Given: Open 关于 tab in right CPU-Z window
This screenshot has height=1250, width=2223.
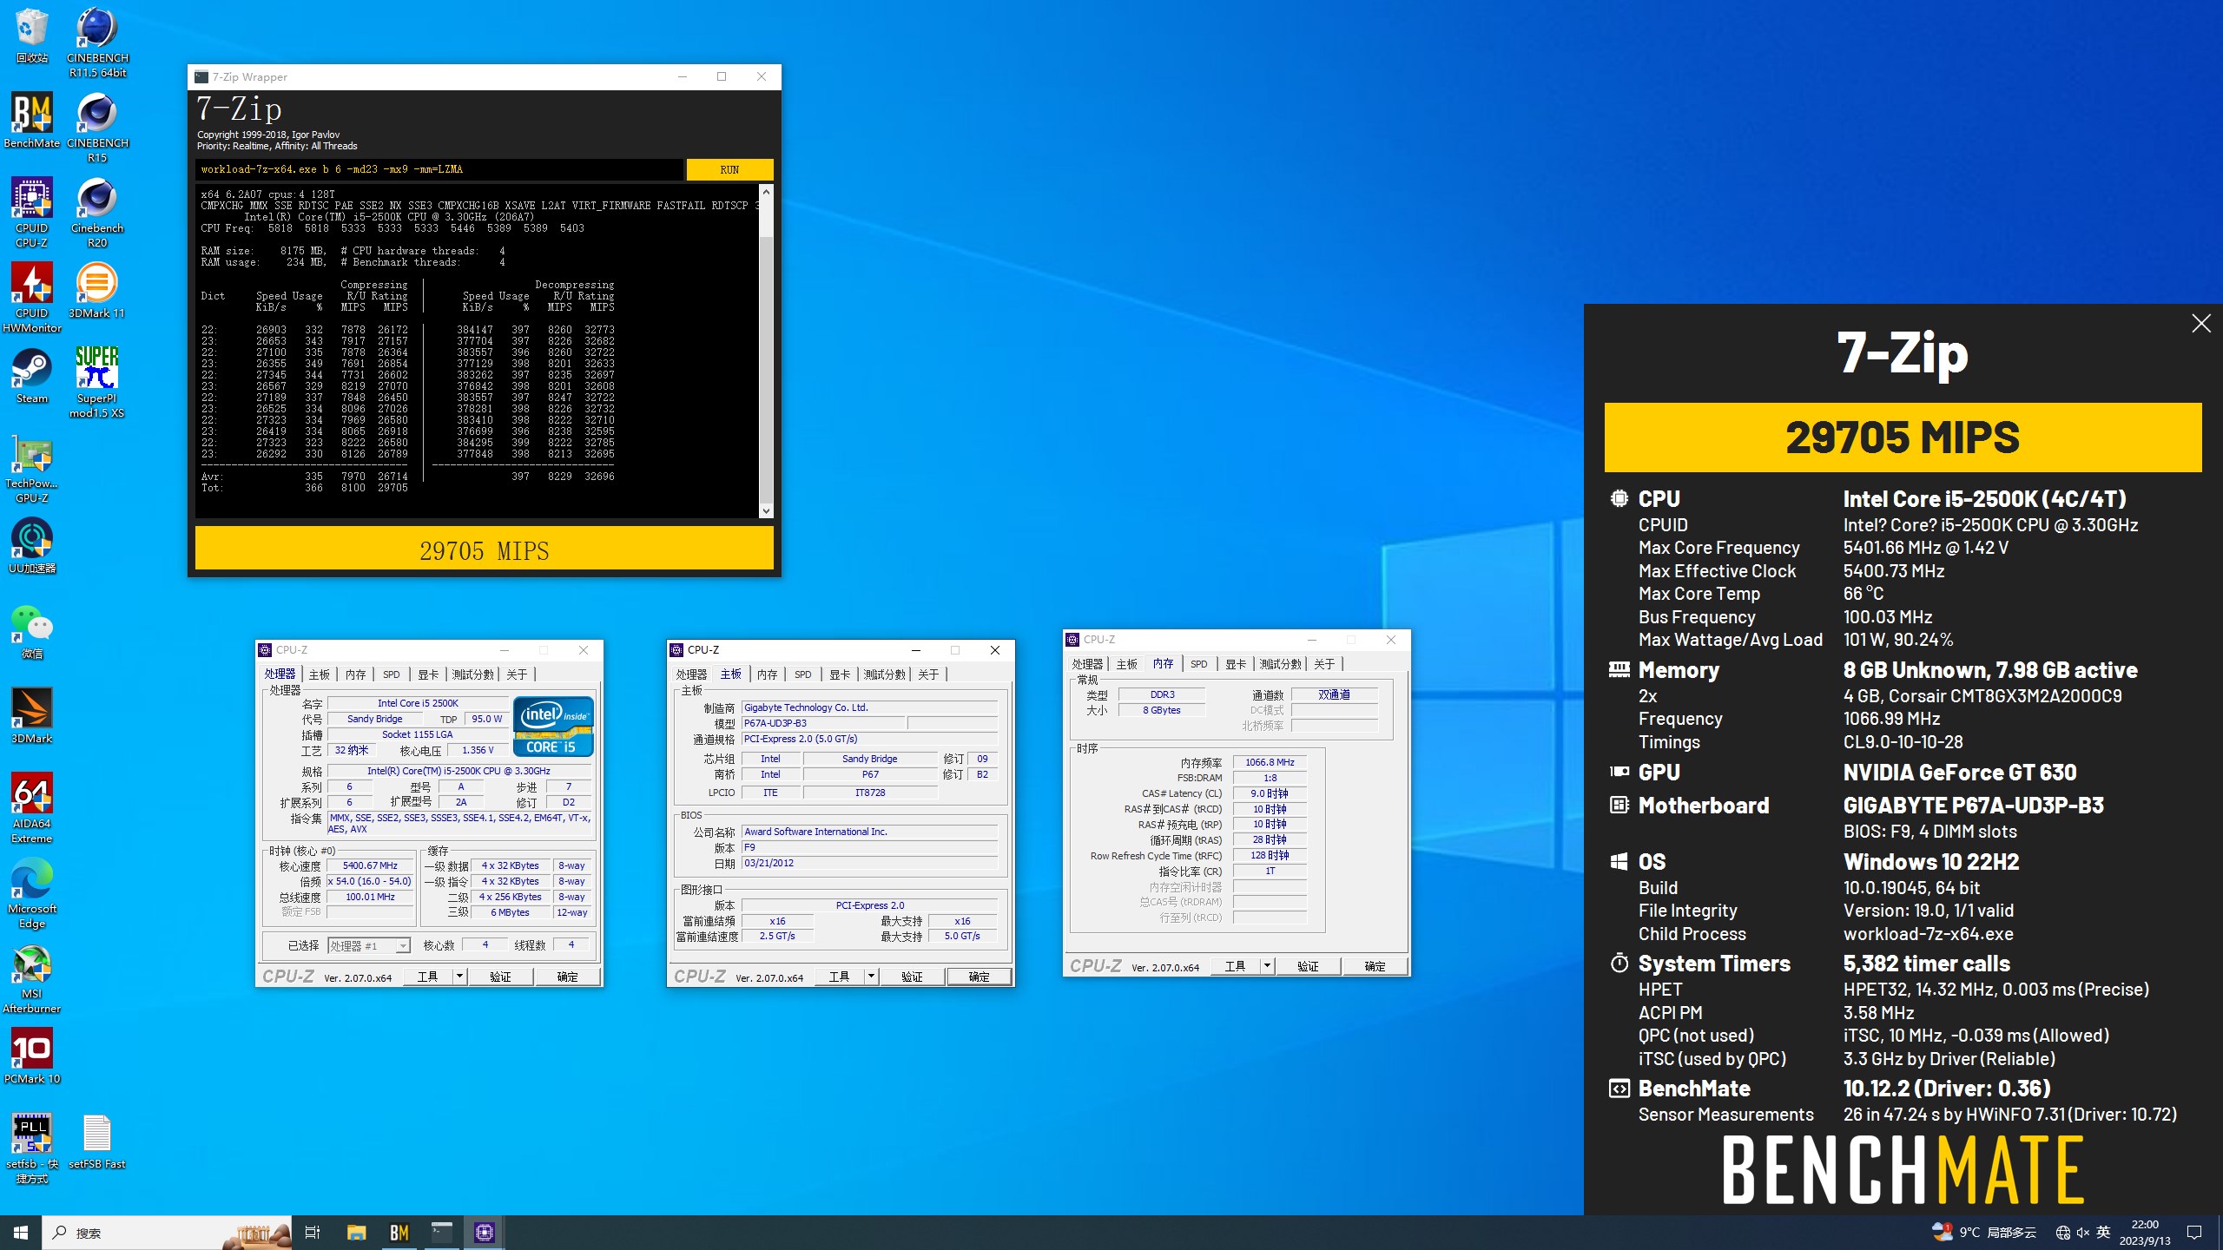Looking at the screenshot, I should pyautogui.click(x=1324, y=664).
